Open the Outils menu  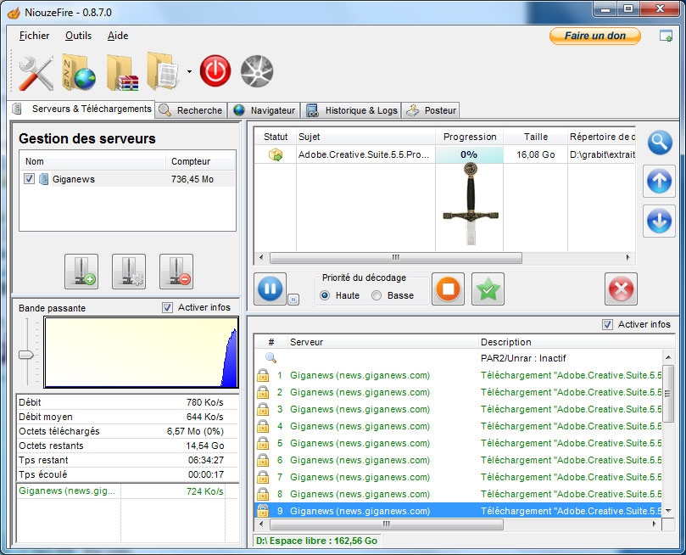coord(78,36)
